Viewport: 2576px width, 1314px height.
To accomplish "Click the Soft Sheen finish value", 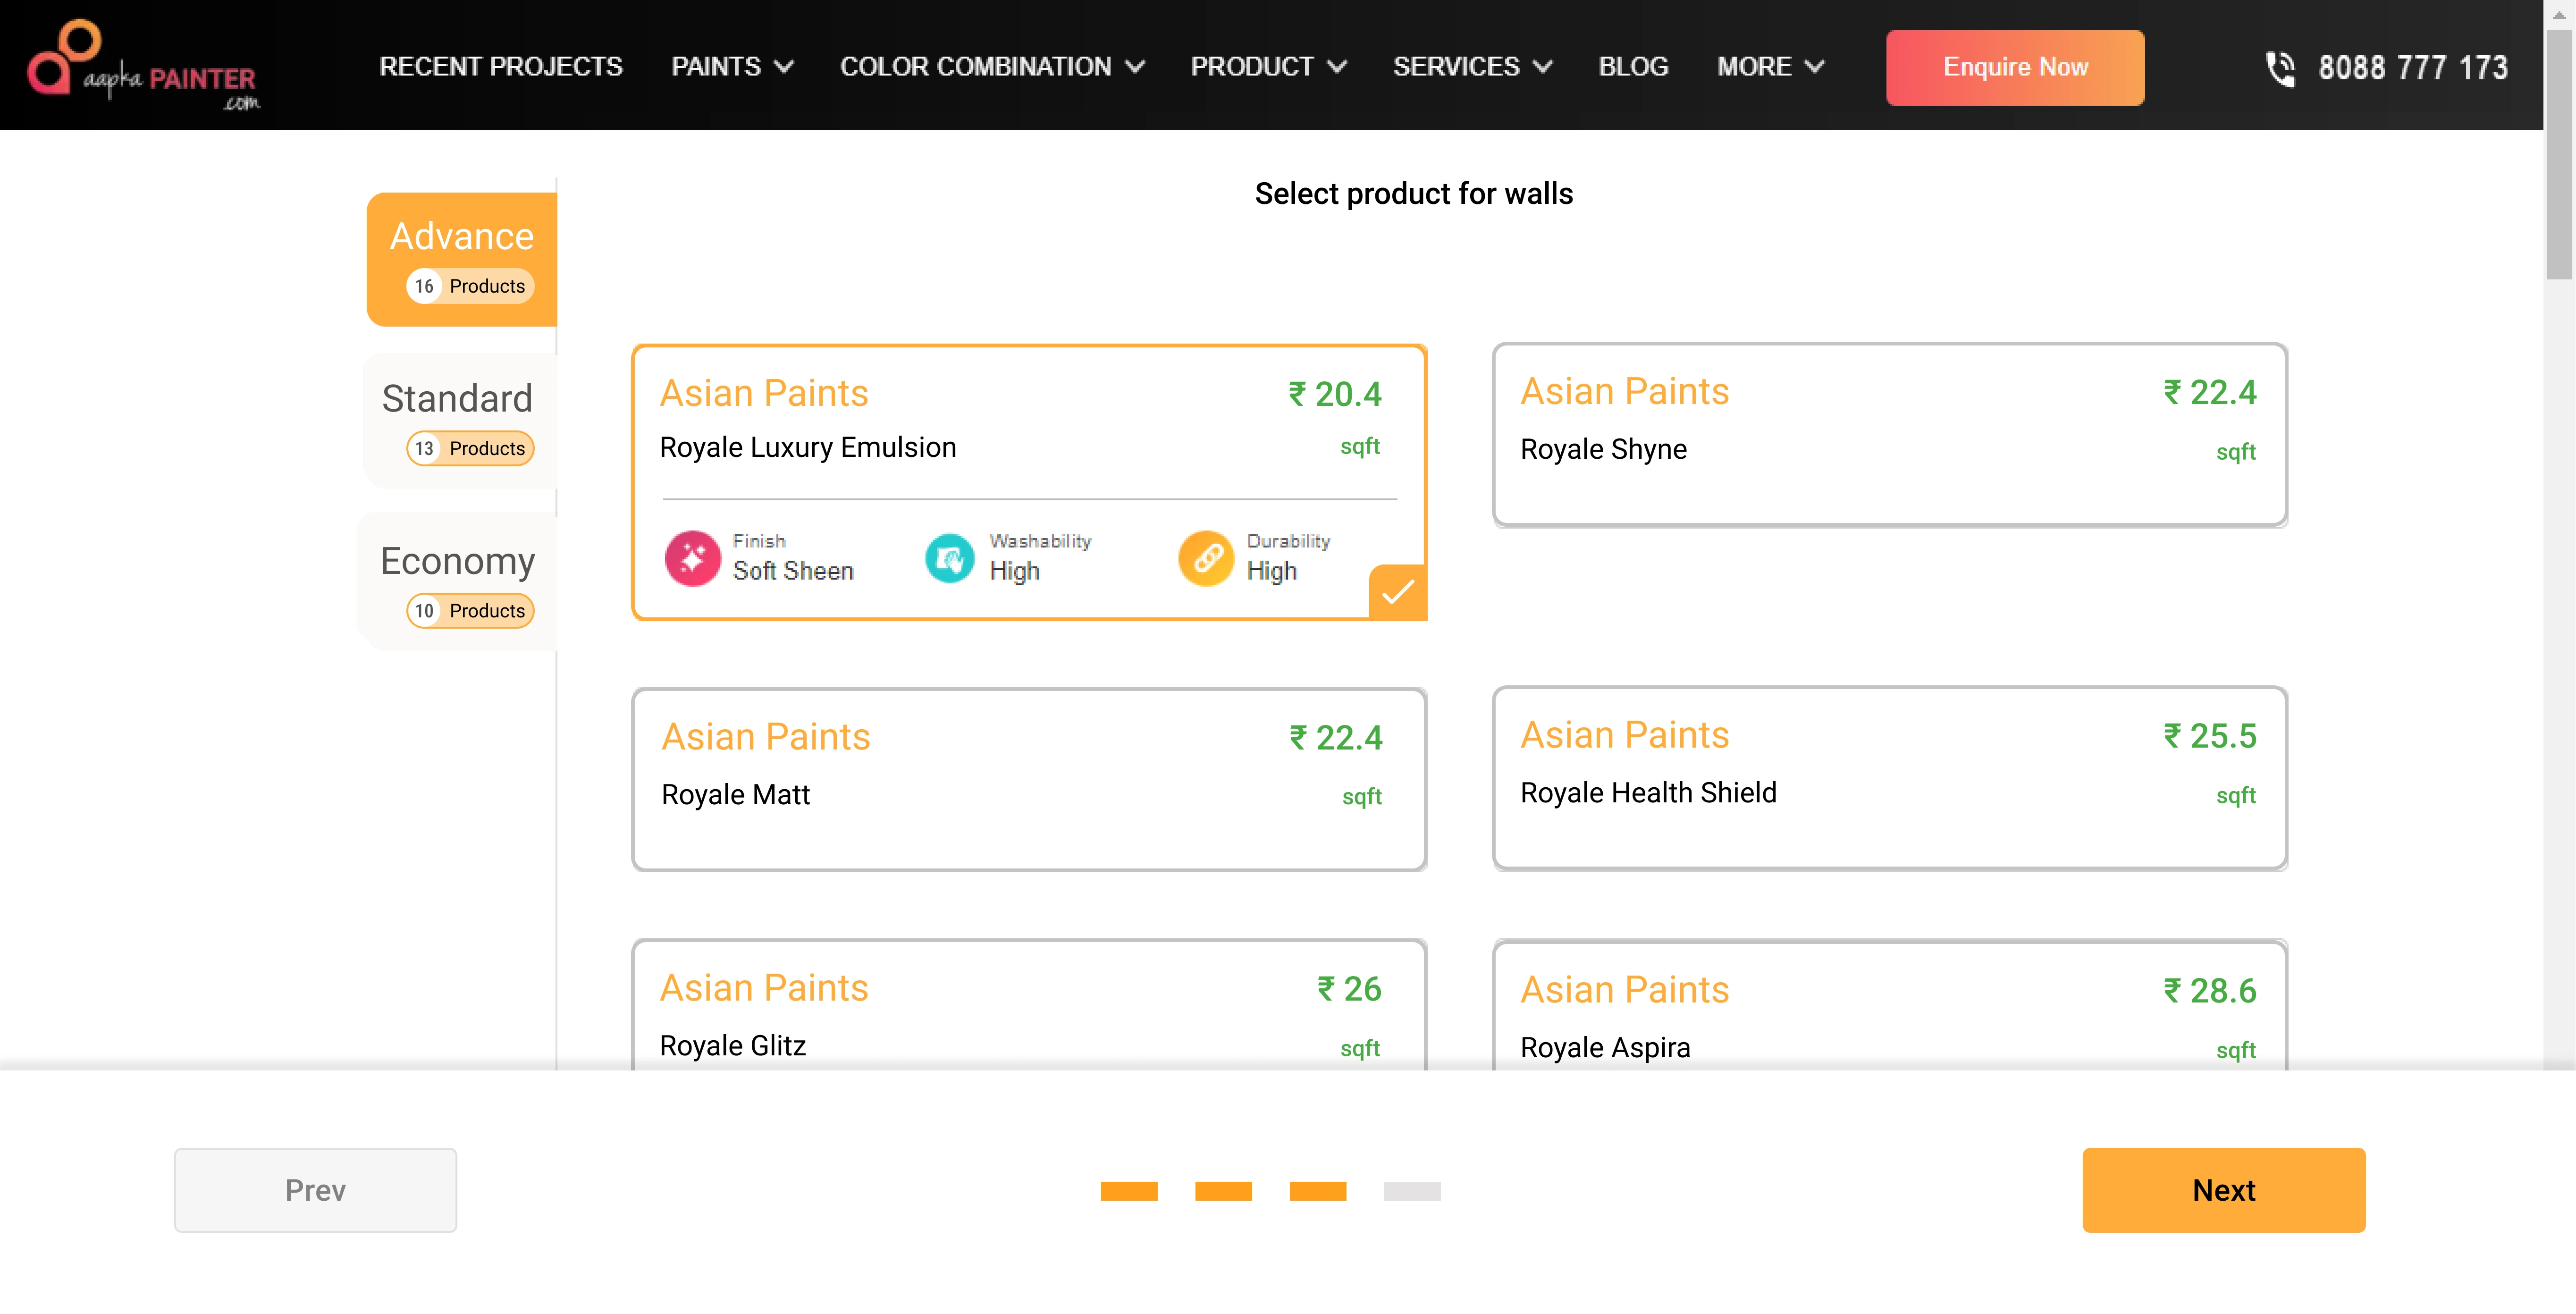I will click(x=793, y=571).
